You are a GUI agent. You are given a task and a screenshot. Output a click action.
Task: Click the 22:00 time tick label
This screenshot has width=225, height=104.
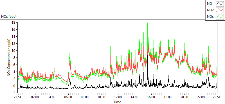coord(201,97)
